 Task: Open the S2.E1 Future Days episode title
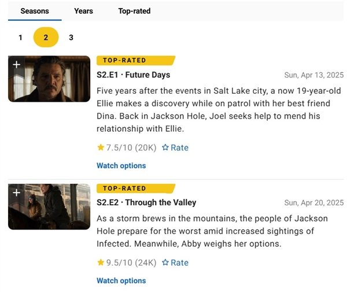pos(133,75)
